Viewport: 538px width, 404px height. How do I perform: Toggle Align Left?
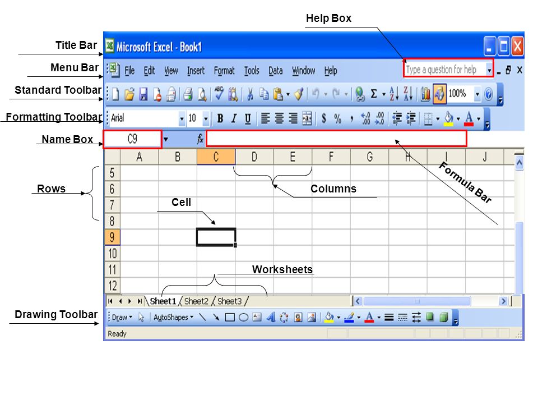[x=265, y=118]
